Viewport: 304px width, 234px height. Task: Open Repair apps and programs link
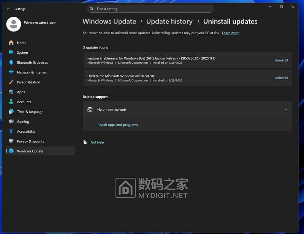[x=117, y=125]
